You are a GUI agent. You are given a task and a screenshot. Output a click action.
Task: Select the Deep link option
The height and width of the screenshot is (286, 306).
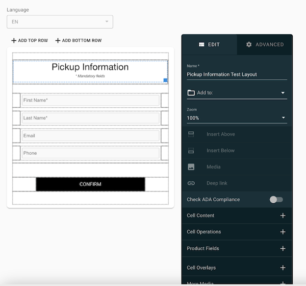pos(237,183)
